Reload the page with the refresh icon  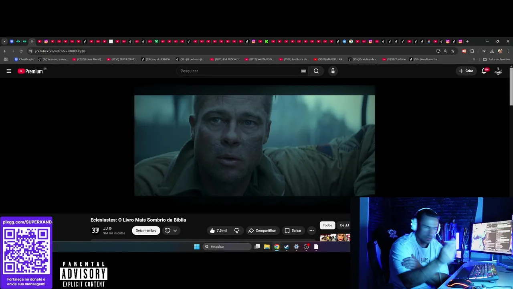(21, 51)
